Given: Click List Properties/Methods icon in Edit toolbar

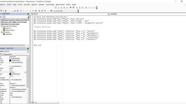Looking at the screenshot, I should tap(56, 8).
